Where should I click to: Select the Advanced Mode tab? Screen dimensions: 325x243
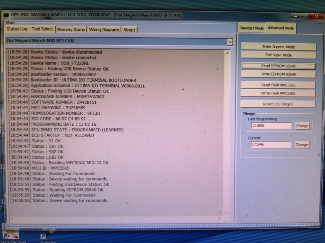[281, 28]
